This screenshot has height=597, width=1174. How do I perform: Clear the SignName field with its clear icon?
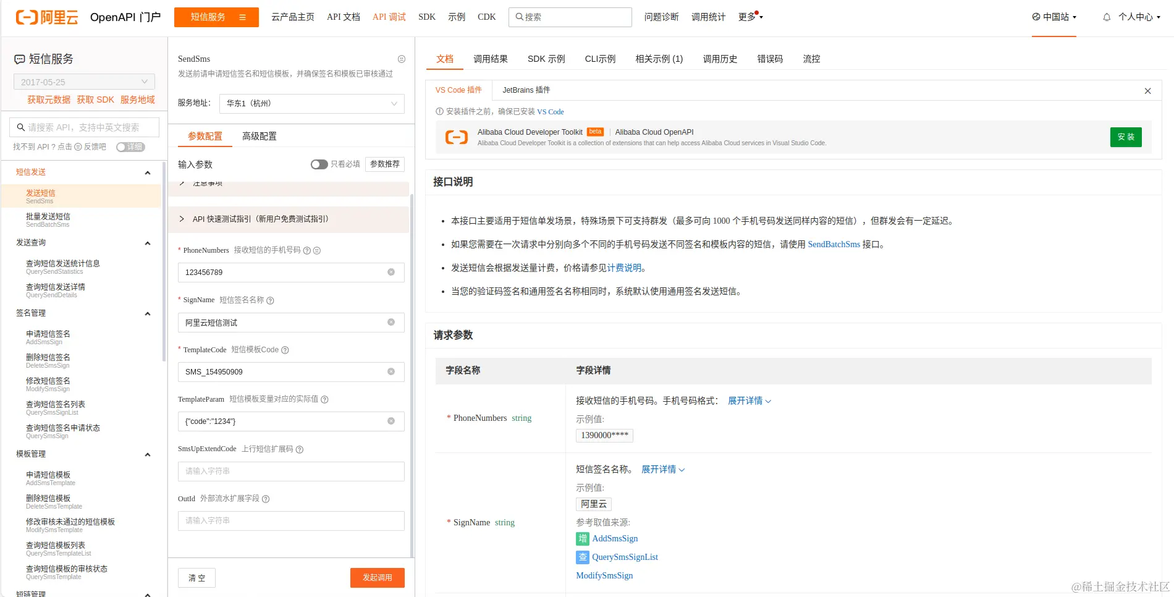coord(391,323)
